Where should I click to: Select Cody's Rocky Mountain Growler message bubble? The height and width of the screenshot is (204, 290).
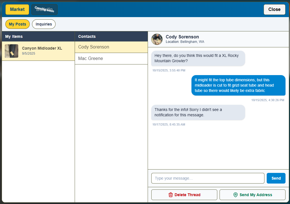(198, 58)
